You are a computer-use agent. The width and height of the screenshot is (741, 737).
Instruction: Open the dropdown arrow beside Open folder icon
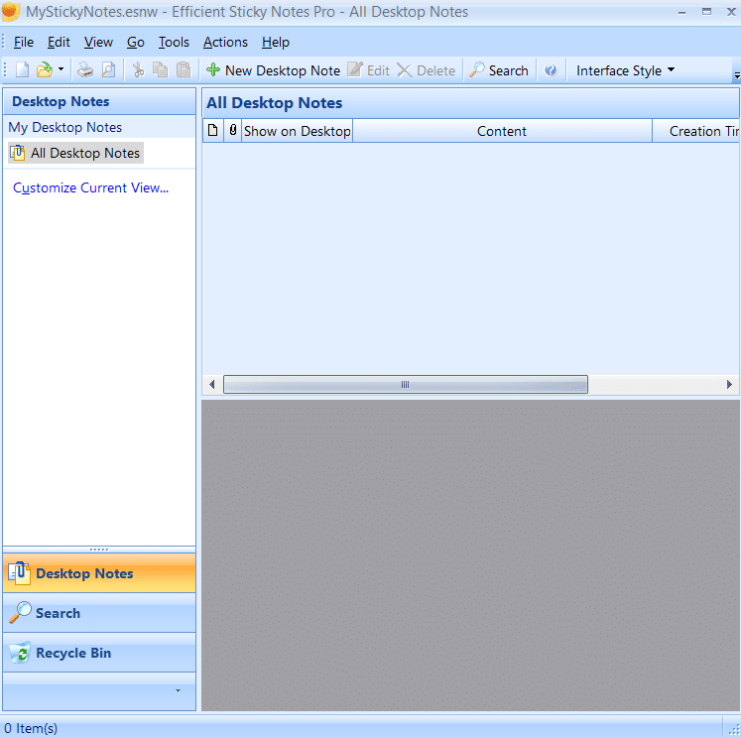61,70
